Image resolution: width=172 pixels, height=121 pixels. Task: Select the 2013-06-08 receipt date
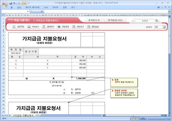tap(57, 86)
